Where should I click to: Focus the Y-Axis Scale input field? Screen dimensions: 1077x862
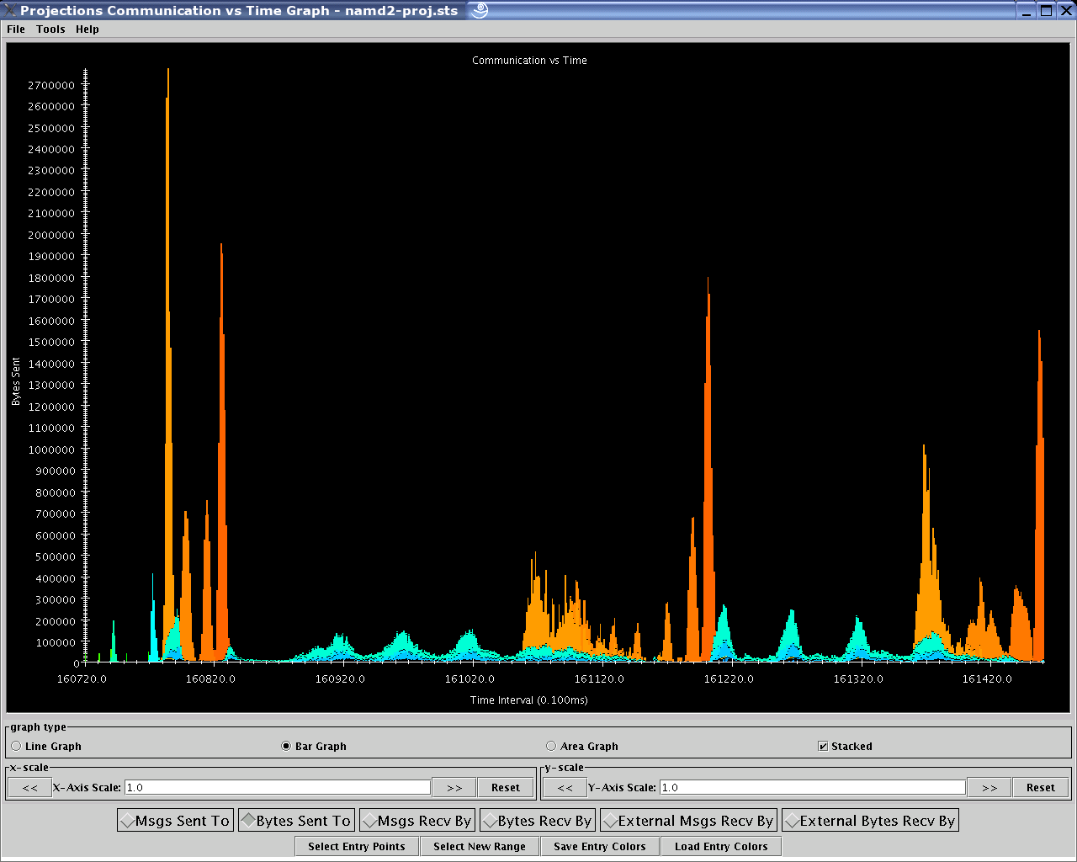point(813,788)
